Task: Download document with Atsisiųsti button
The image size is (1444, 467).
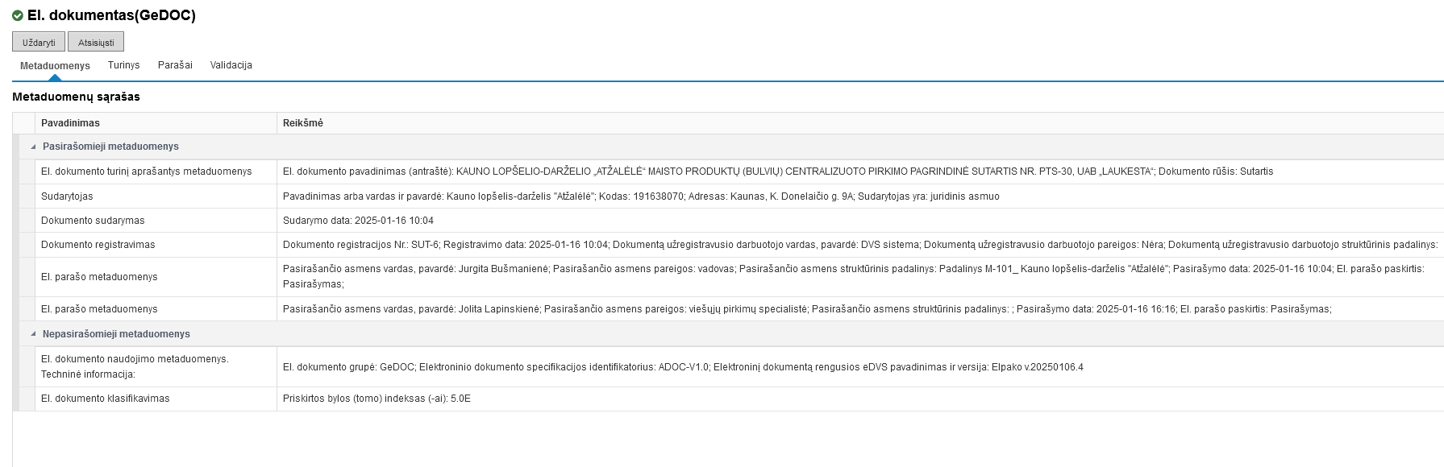Action: coord(96,43)
